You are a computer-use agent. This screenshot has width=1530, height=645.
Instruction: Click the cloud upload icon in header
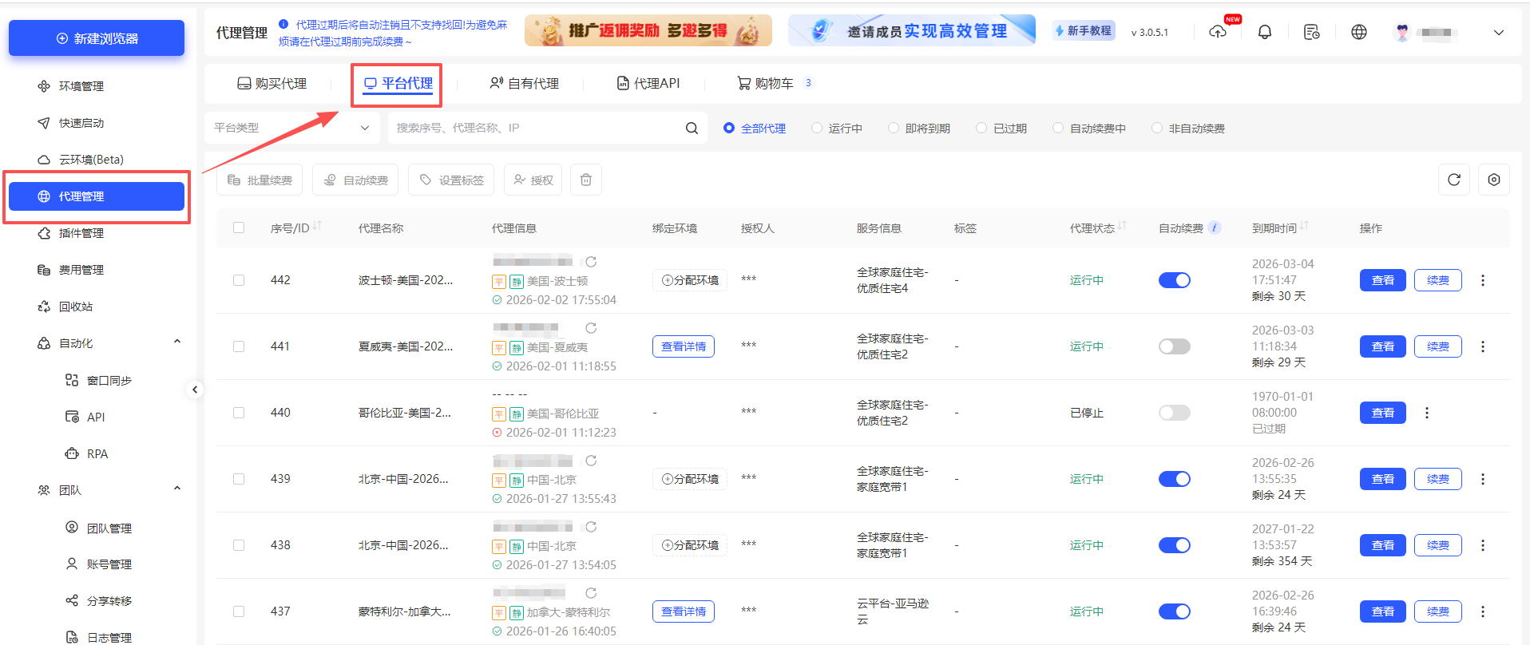pyautogui.click(x=1218, y=32)
